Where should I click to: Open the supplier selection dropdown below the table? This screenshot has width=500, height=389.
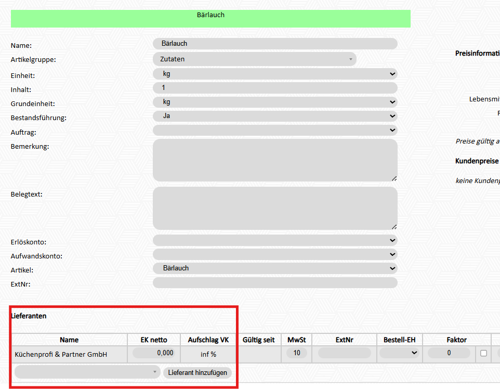click(87, 372)
